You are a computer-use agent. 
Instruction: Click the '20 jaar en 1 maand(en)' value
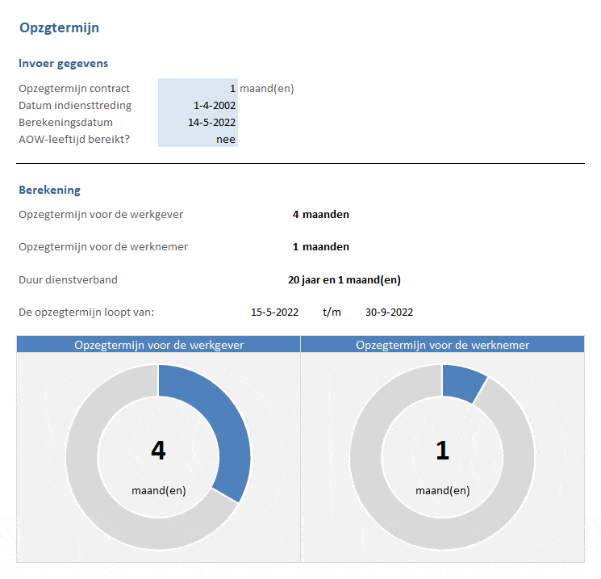[344, 280]
